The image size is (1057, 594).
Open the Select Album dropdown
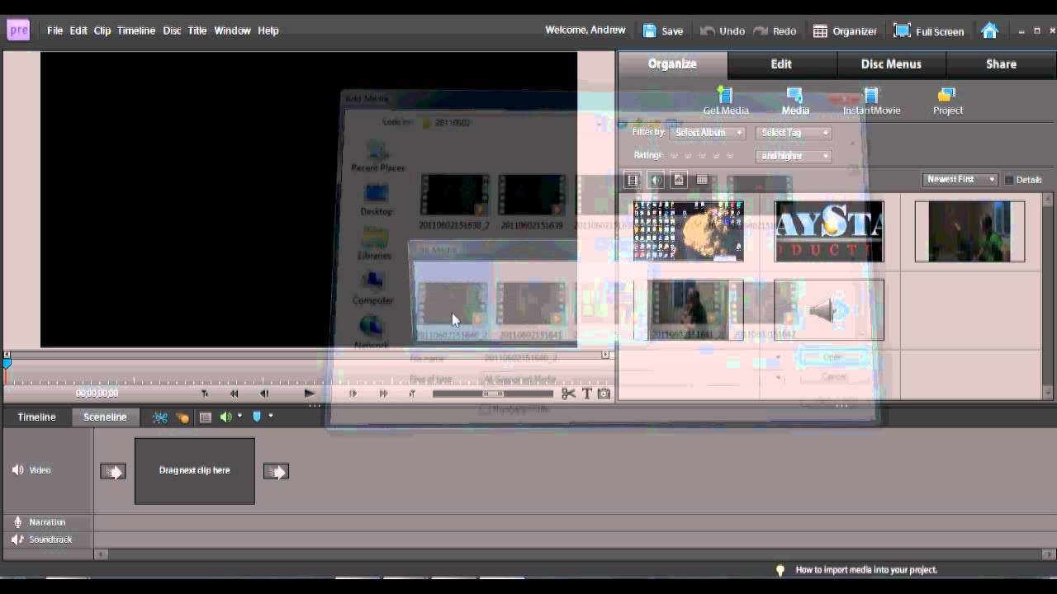(707, 133)
